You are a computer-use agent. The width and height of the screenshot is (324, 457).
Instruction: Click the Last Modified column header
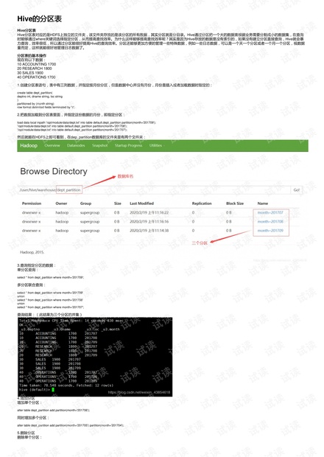(x=142, y=203)
